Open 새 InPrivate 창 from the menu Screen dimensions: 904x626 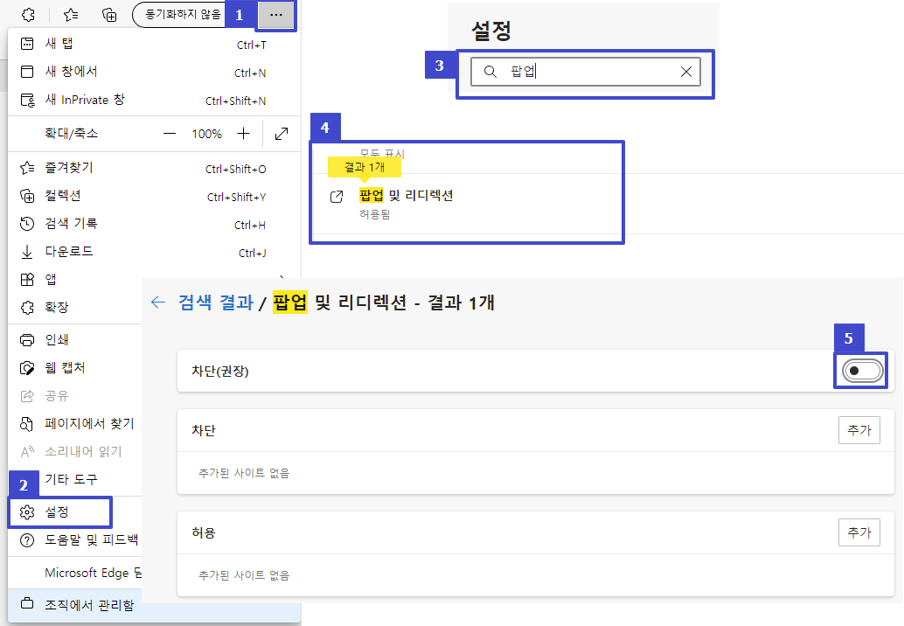coord(85,100)
